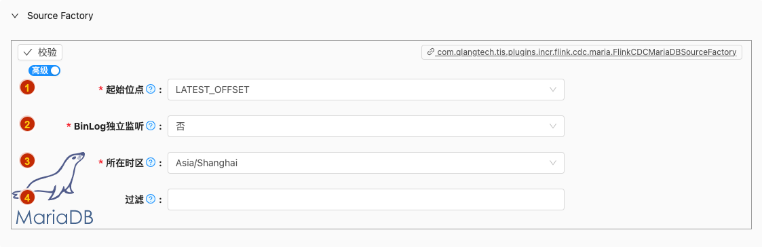The image size is (762, 247).
Task: Click help icon next to 所在时区
Action: pos(151,162)
